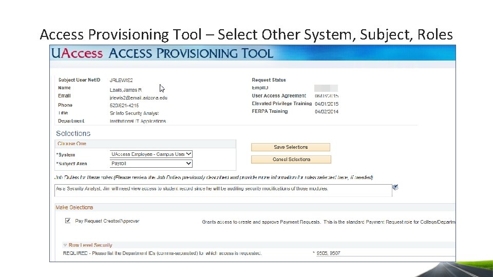Collapse the Row Level Security section
This screenshot has width=493, height=277.
[x=65, y=245]
